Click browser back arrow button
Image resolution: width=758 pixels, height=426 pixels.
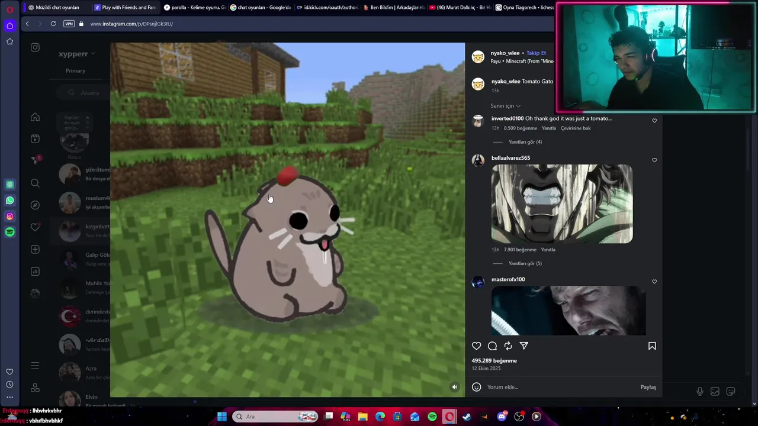(x=27, y=24)
